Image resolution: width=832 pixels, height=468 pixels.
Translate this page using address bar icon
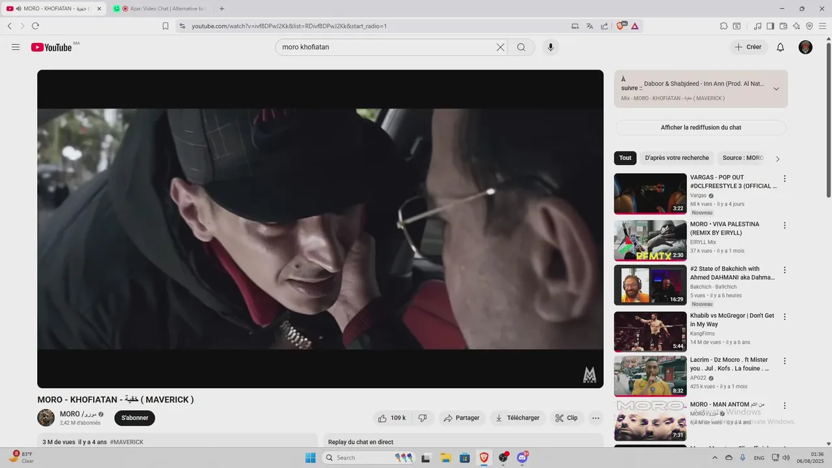(x=590, y=26)
